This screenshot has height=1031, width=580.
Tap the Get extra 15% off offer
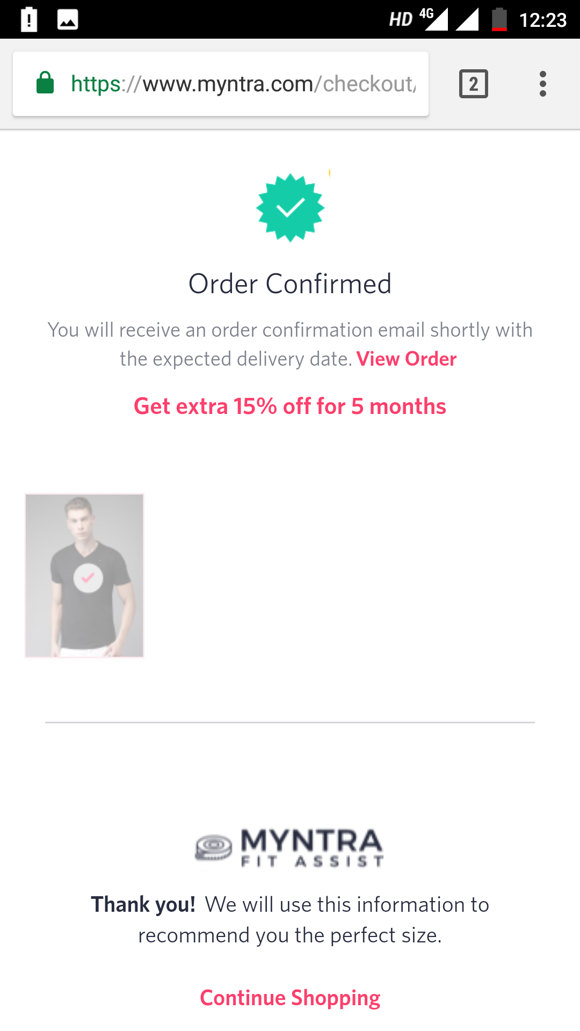(x=290, y=406)
